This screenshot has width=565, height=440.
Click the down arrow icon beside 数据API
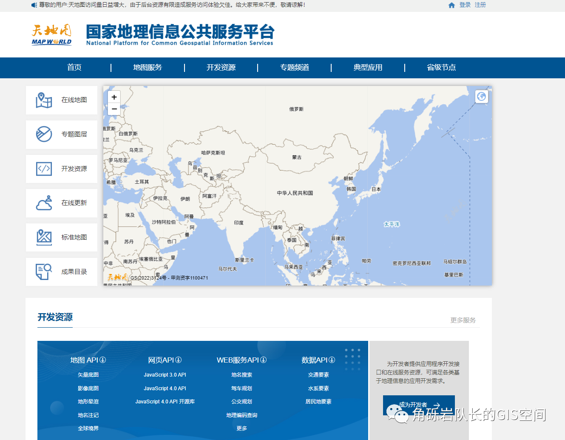tap(332, 360)
